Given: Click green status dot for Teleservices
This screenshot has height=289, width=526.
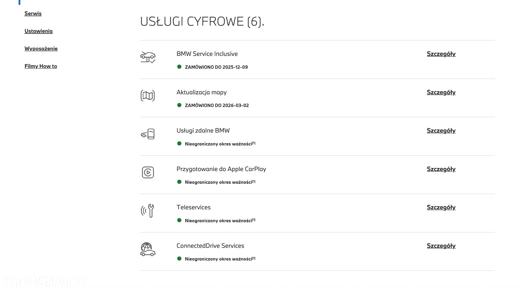Looking at the screenshot, I should tap(179, 220).
